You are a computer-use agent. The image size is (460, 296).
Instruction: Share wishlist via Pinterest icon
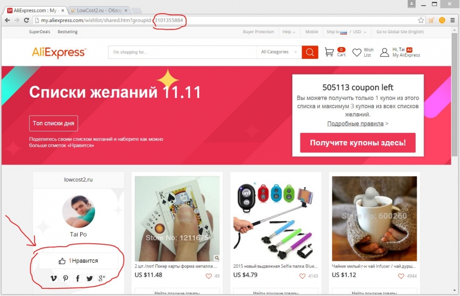(x=65, y=278)
